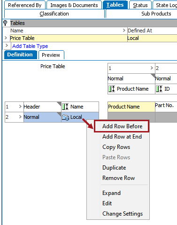
Task: Open Change Settings from context menu
Action: tap(123, 214)
